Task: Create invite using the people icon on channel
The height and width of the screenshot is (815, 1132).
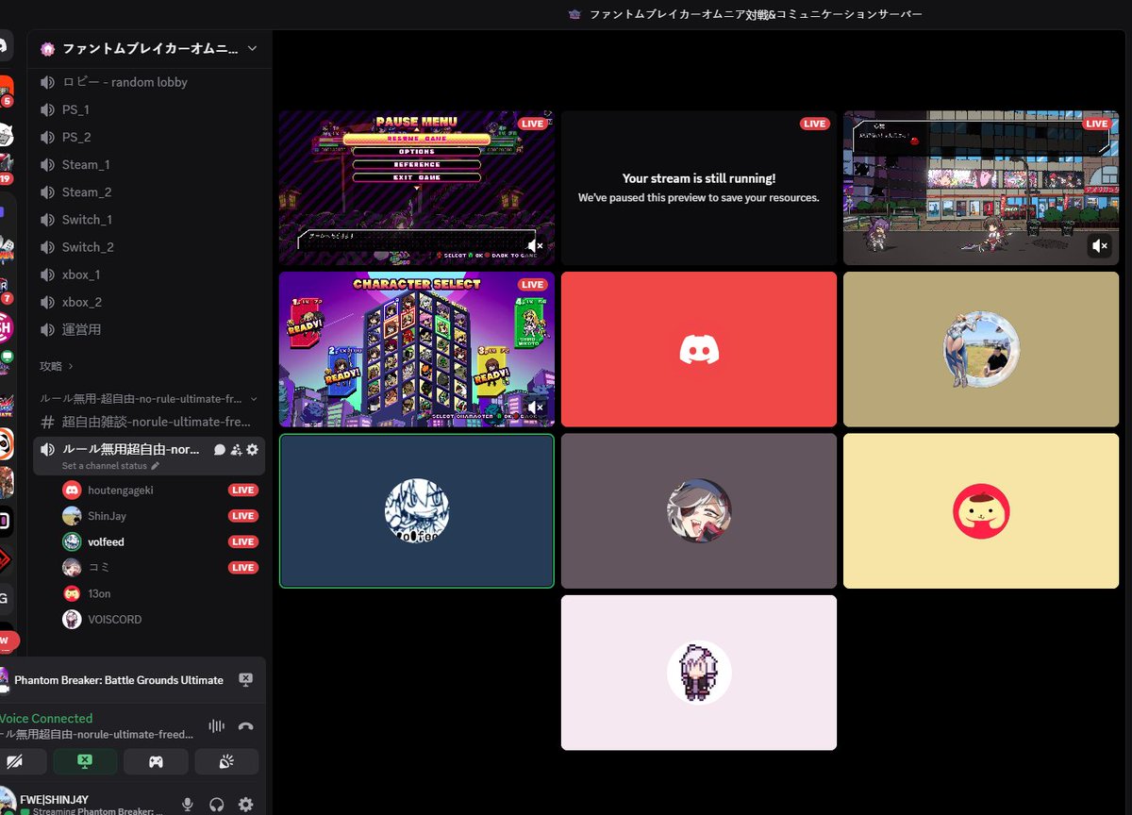Action: tap(236, 450)
